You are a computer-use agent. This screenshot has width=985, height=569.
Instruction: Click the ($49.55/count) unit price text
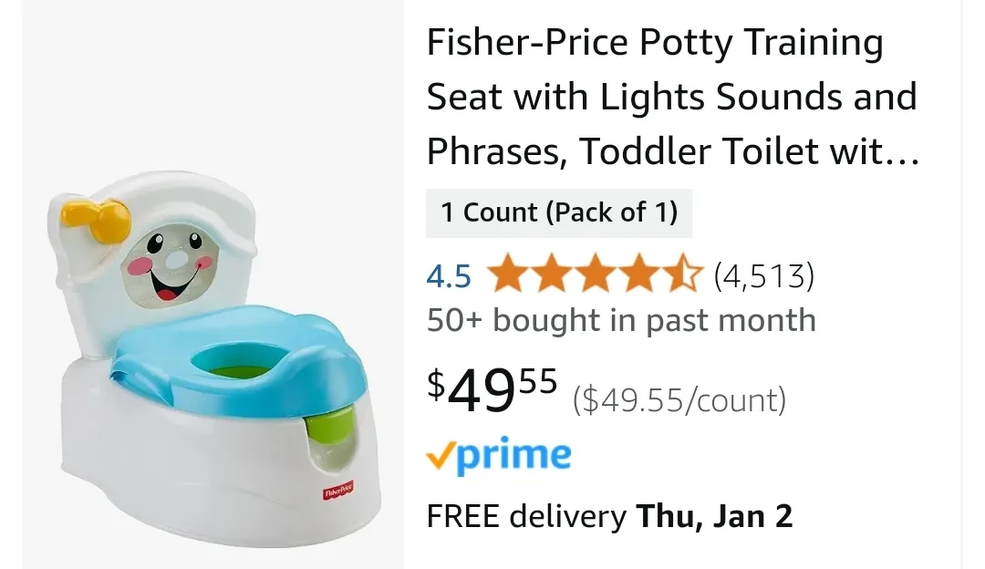tap(679, 398)
